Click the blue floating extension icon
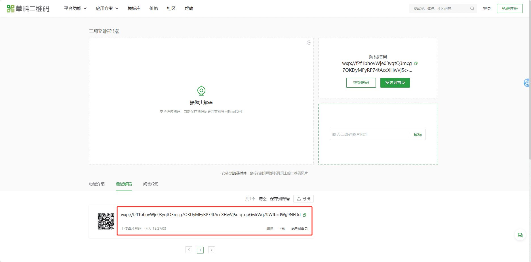 click(527, 83)
